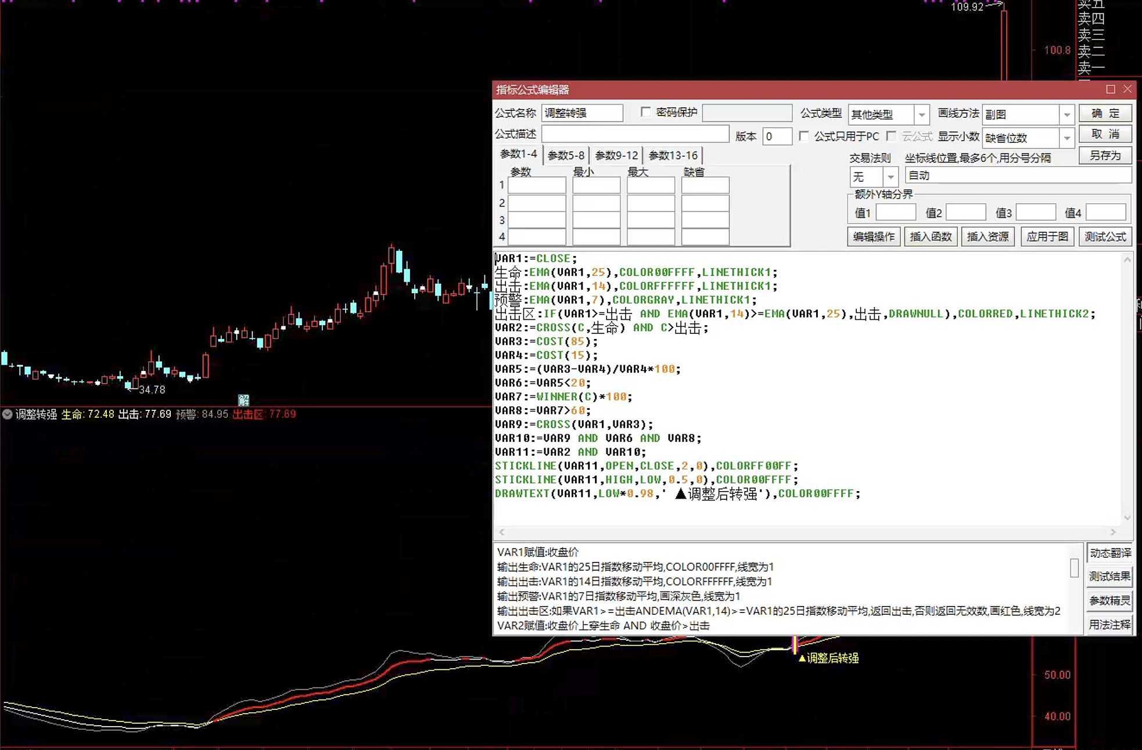Click the 解 marker icon on chart

(x=243, y=400)
